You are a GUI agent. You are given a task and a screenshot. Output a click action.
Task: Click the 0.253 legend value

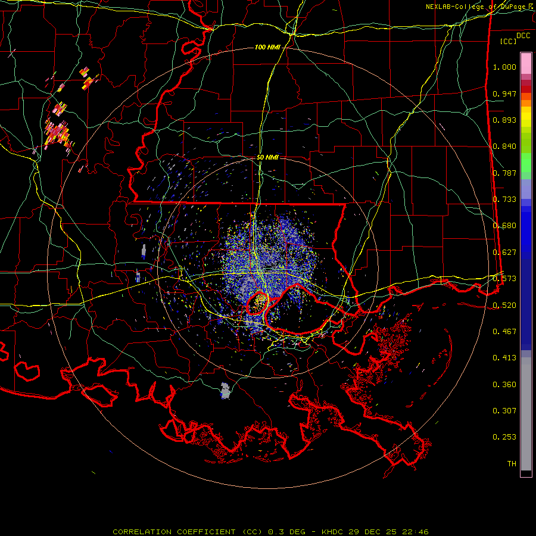click(504, 437)
